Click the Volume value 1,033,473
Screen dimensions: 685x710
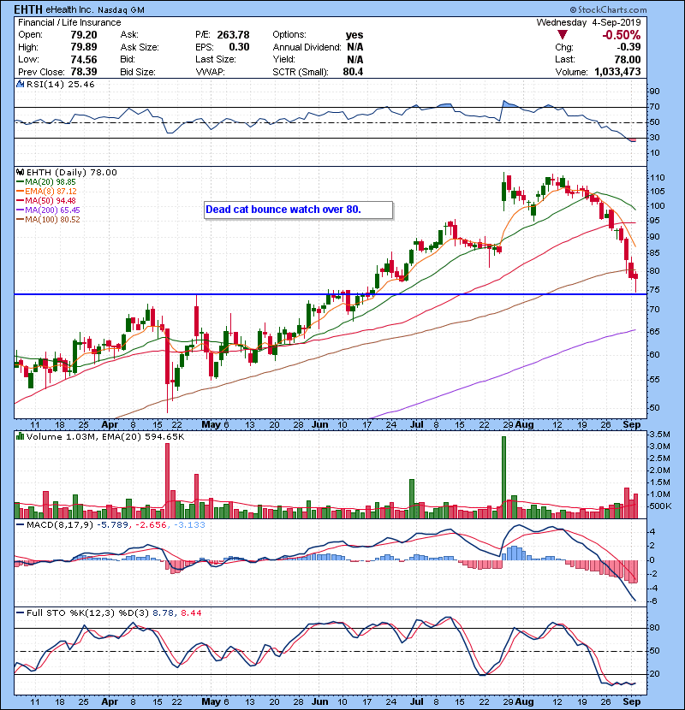[617, 72]
